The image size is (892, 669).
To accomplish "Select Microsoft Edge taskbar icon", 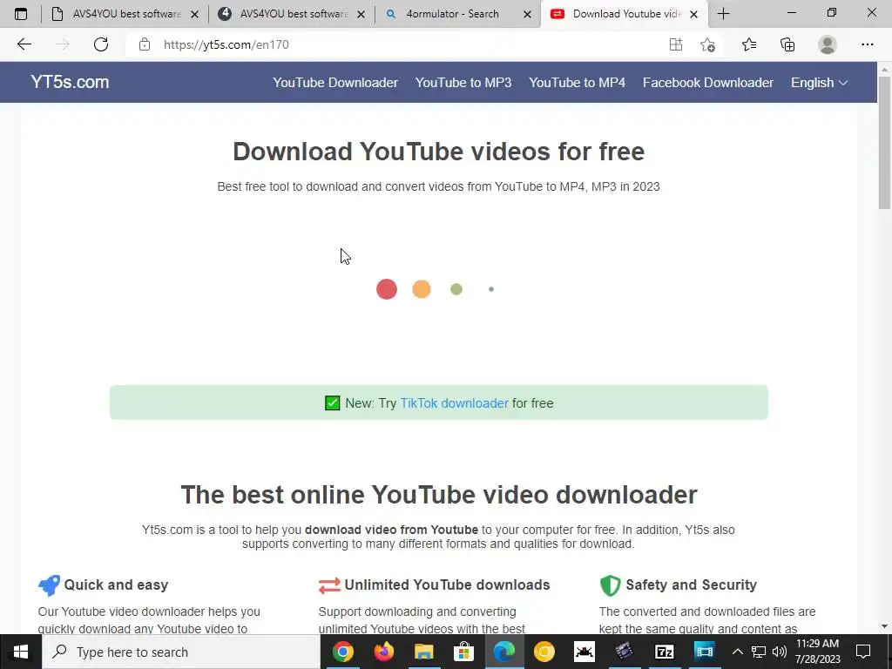I will pos(504,652).
